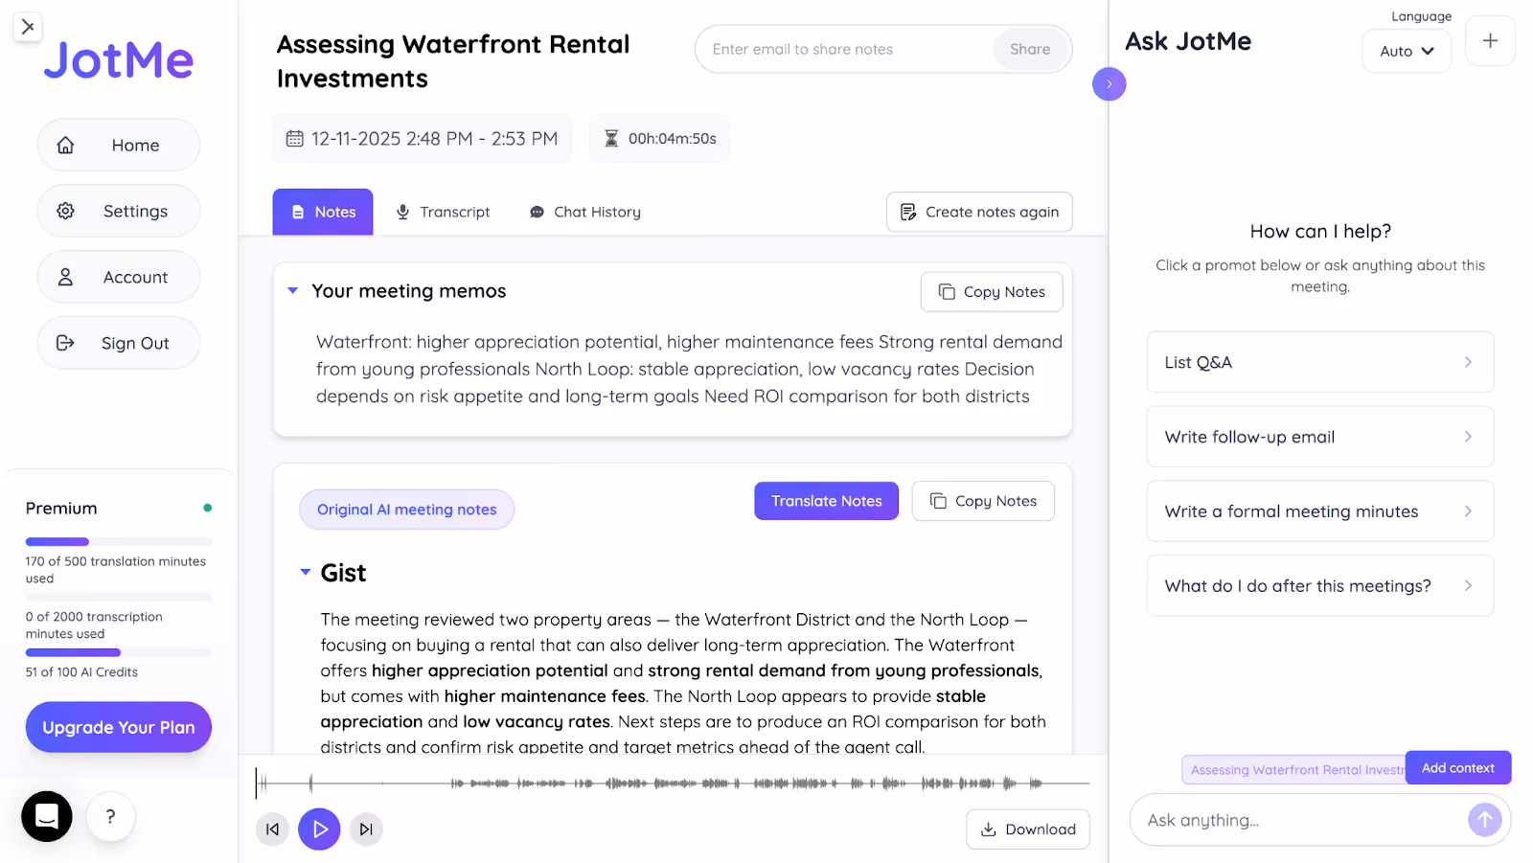1533x863 pixels.
Task: Click Translate Notes button
Action: pos(827,501)
